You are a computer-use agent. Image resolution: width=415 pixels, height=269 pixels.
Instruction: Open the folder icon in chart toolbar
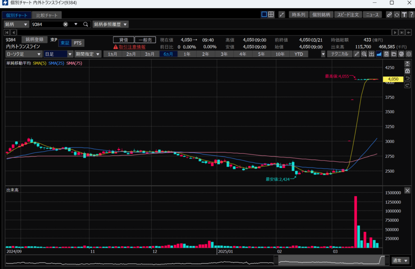394,54
